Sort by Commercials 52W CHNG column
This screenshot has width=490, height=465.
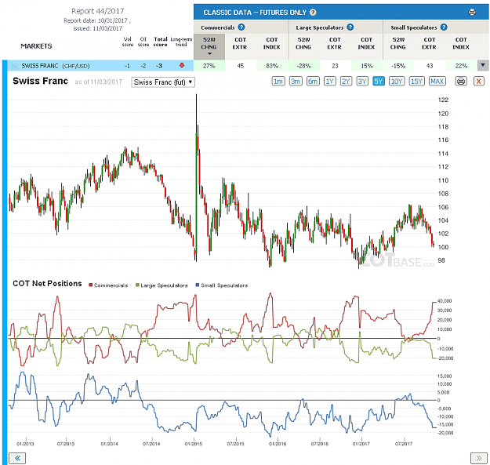[209, 46]
